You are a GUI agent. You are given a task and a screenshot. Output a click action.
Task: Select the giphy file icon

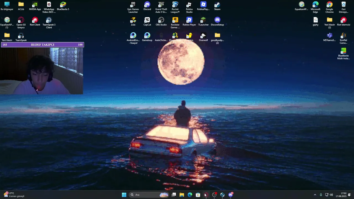click(316, 22)
